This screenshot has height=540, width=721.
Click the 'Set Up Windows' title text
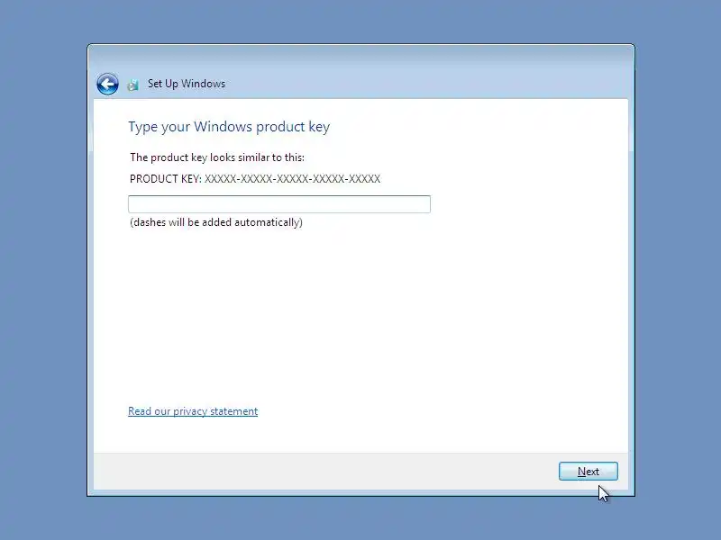(187, 84)
